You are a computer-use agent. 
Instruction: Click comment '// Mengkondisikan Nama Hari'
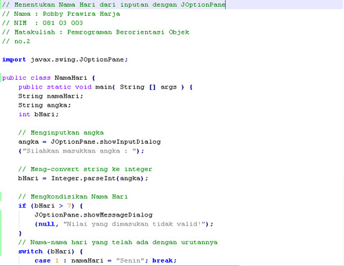(73, 197)
